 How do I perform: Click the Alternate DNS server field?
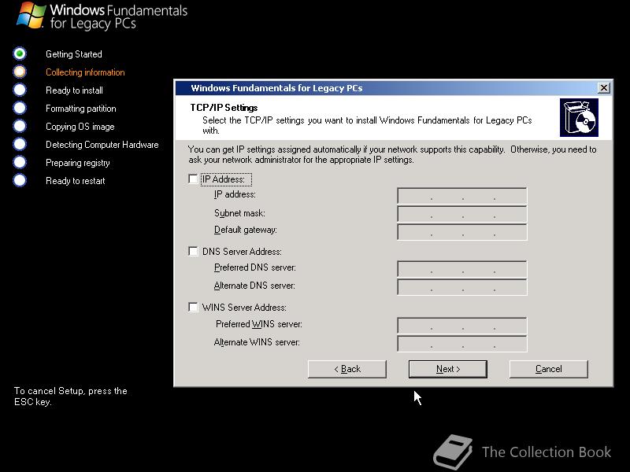[x=462, y=287]
